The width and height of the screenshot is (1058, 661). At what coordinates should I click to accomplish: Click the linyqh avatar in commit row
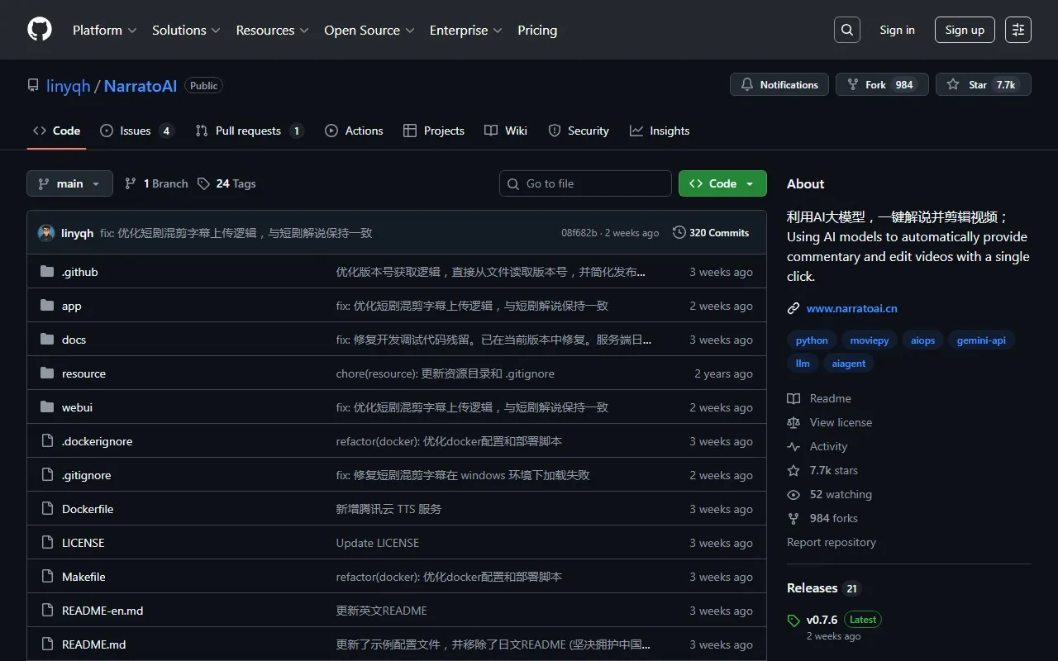(x=46, y=233)
